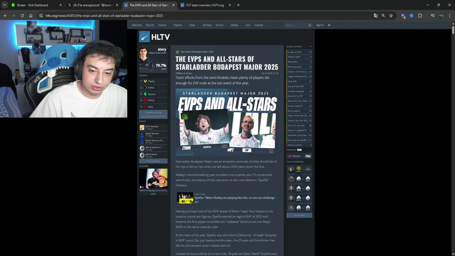The image size is (455, 256).
Task: Open the Recent Activity options dots
Action: pyautogui.click(x=310, y=47)
